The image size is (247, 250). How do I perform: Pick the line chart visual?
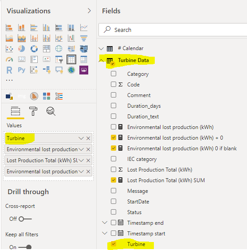click(x=84, y=27)
